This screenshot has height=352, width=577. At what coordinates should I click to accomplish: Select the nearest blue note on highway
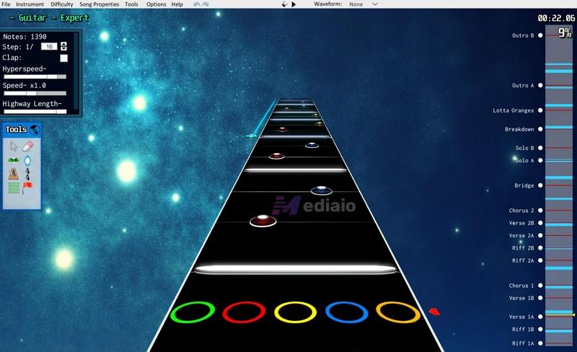pyautogui.click(x=322, y=190)
